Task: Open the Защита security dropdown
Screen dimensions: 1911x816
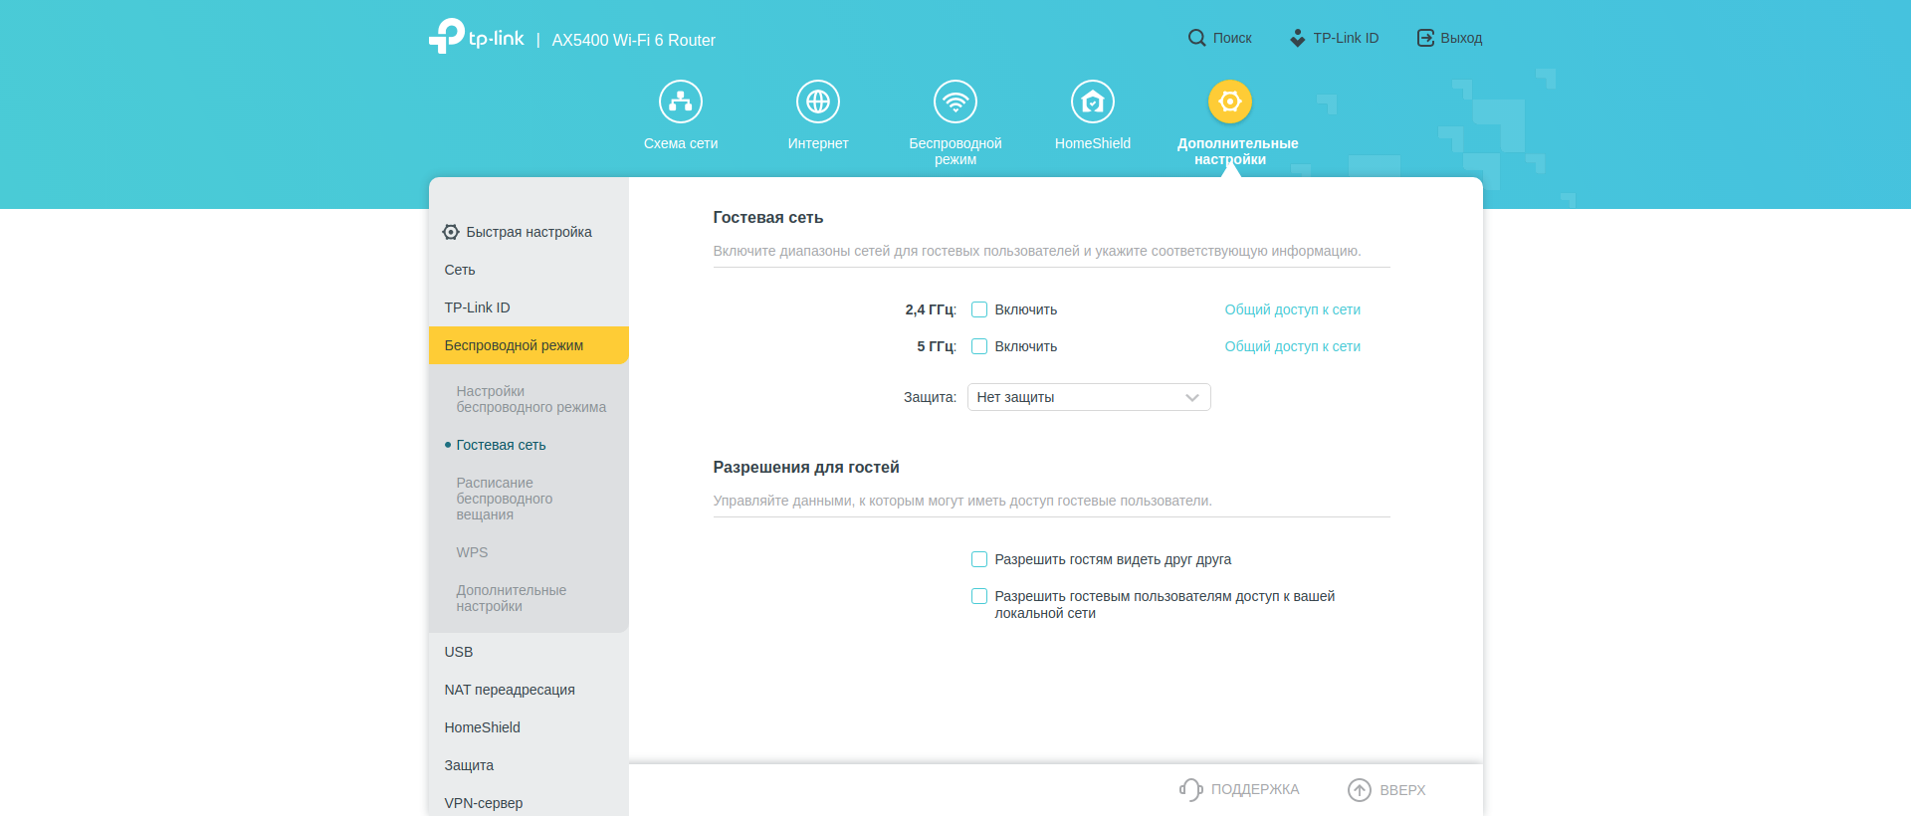Action: coord(1089,397)
